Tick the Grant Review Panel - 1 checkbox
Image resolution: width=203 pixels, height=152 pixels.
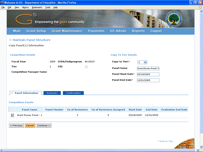click(x=12, y=115)
